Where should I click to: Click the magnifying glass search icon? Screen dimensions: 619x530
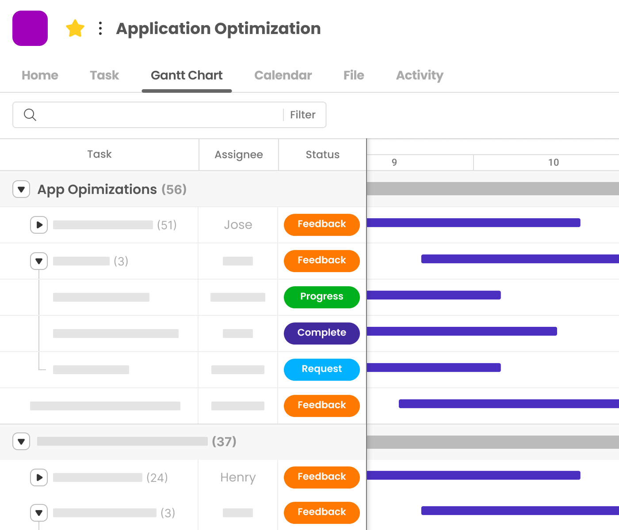(30, 115)
